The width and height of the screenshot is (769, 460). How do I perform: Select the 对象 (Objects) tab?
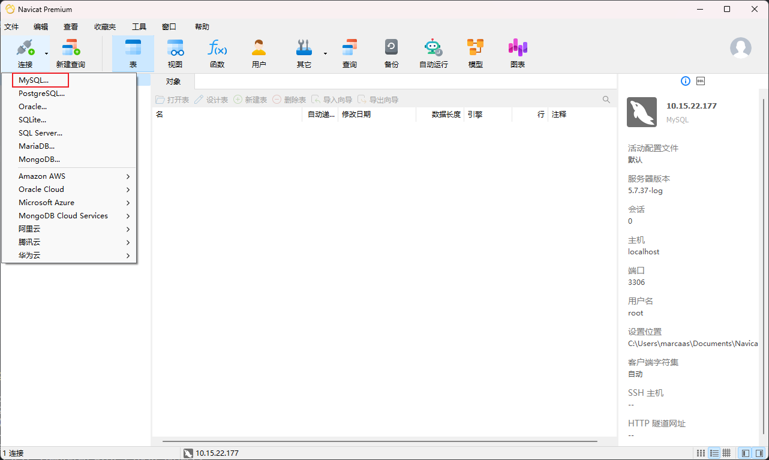(173, 82)
